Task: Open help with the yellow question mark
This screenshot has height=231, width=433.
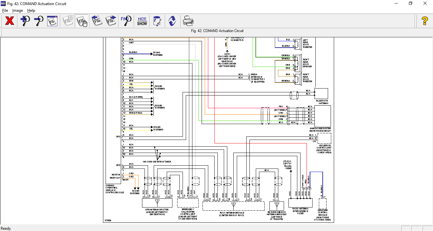Action: pos(425,21)
